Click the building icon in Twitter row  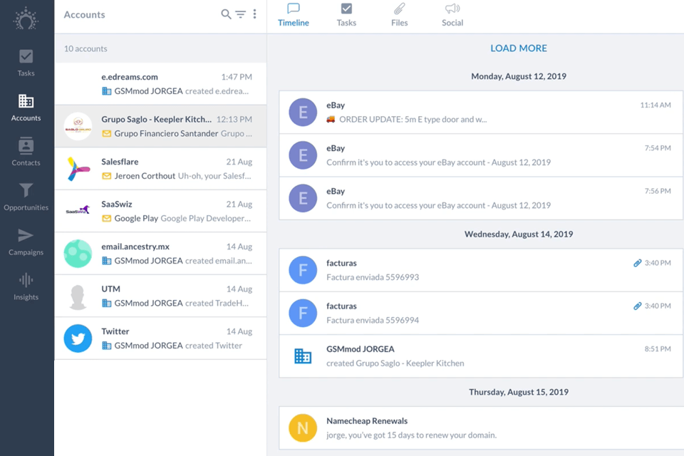point(106,345)
